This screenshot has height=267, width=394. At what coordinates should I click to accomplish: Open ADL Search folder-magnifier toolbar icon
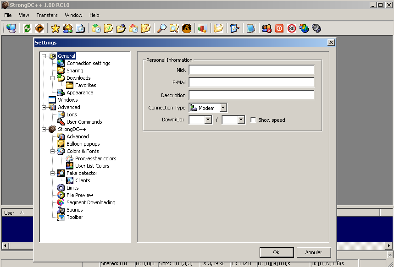174,28
